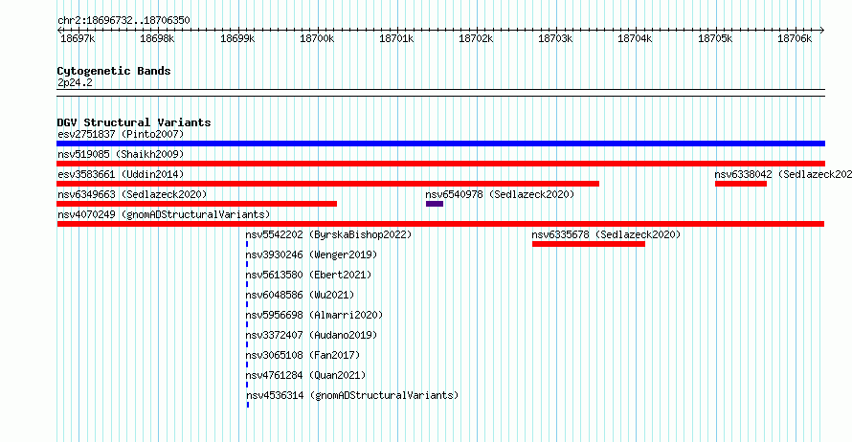Click the 18703k ruler position

pos(555,38)
